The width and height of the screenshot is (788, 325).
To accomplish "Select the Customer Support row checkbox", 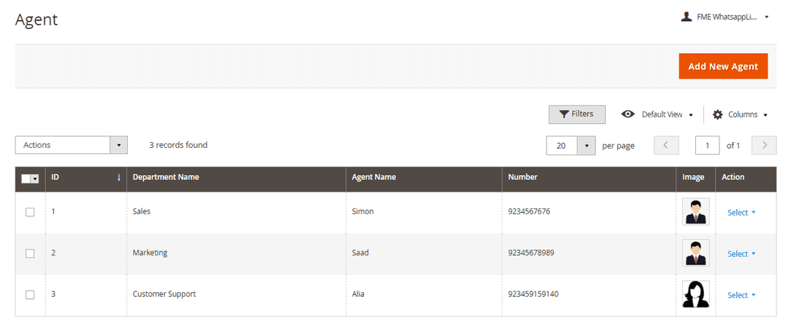I will 30,294.
